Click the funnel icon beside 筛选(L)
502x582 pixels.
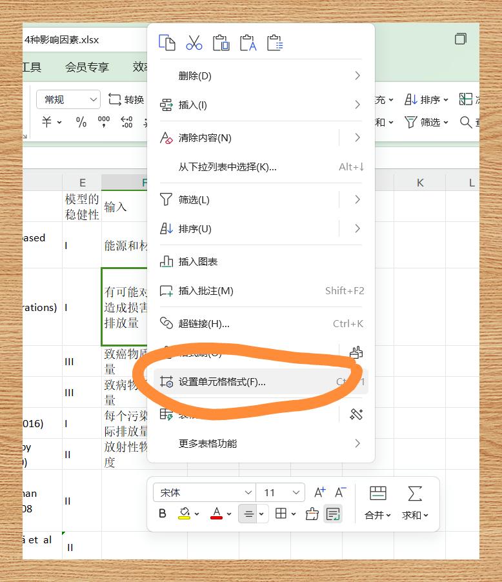[x=166, y=199]
